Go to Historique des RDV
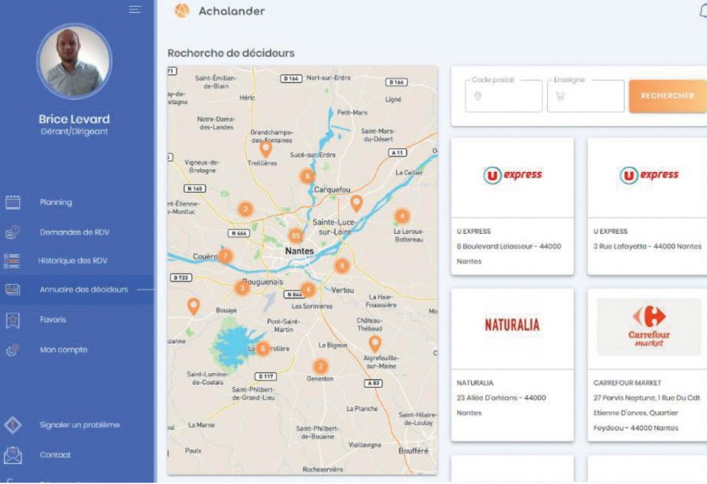The height and width of the screenshot is (484, 707). click(x=73, y=261)
